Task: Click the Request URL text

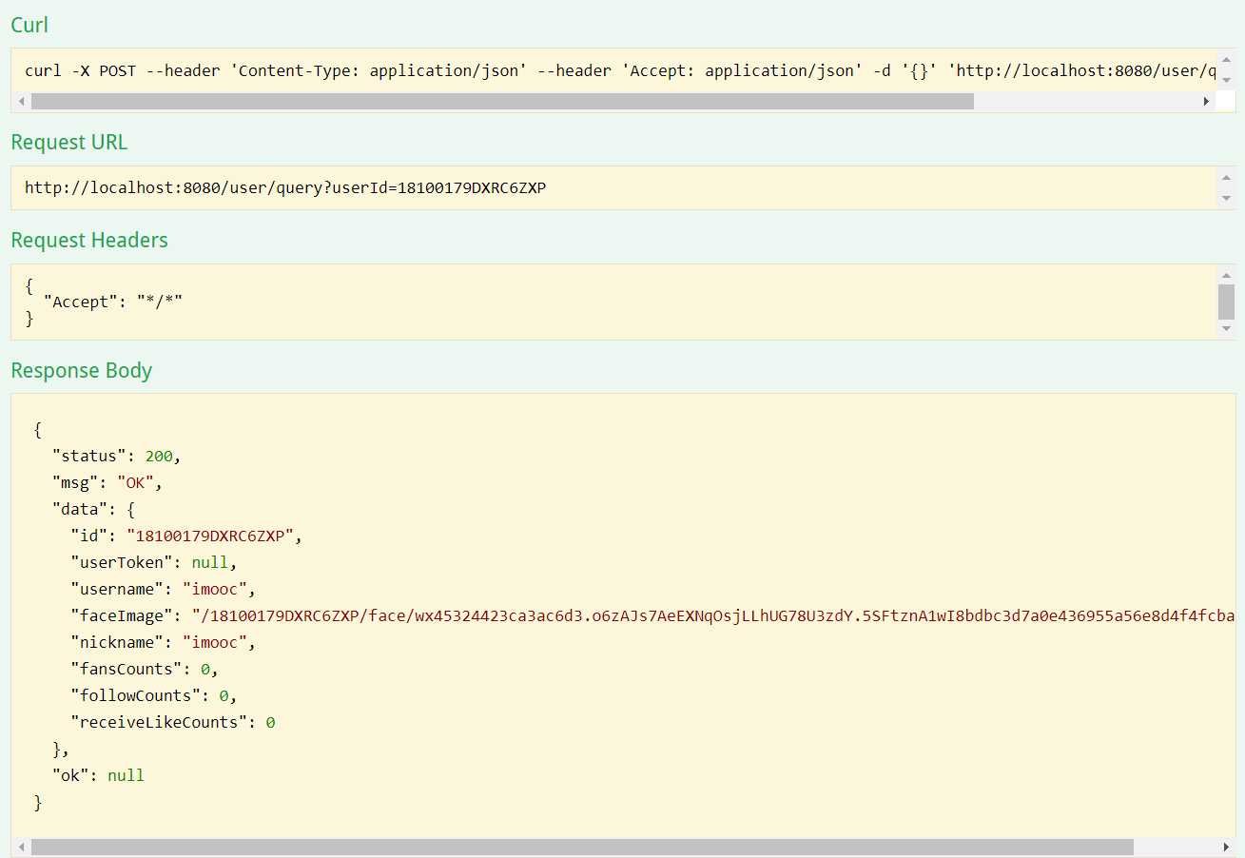Action: pyautogui.click(x=285, y=188)
